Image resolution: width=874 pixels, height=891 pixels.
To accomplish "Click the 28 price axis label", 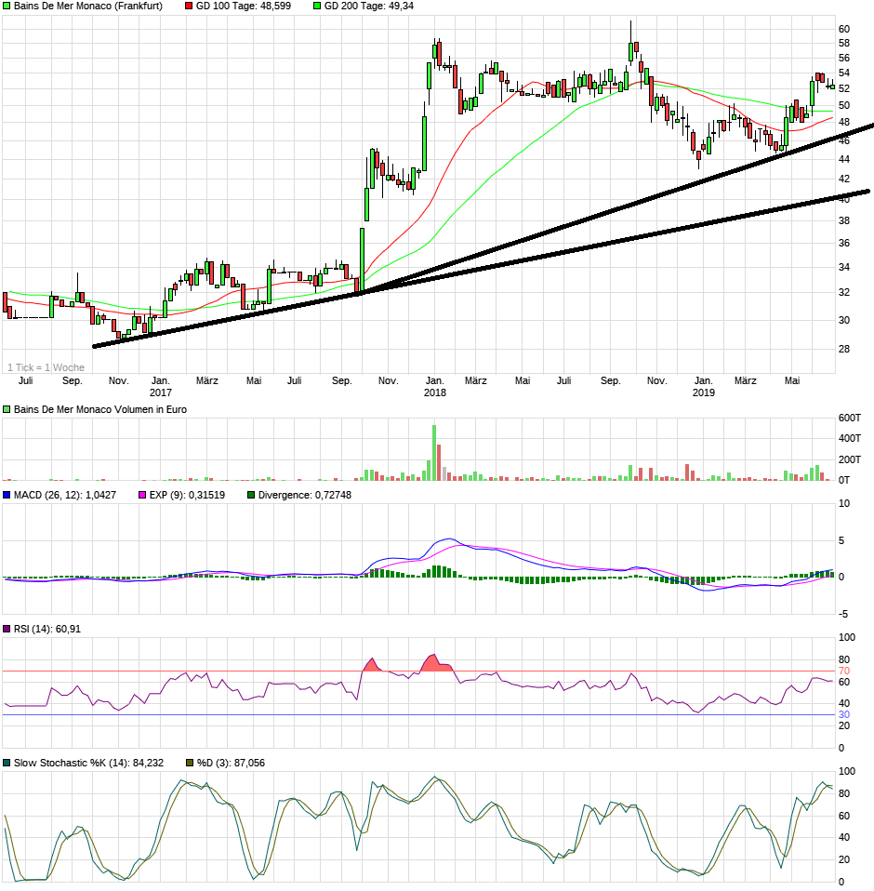I will pyautogui.click(x=844, y=349).
